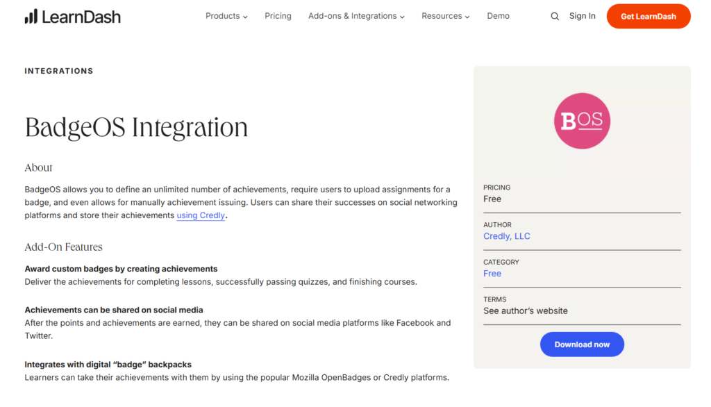Click the BadgeOS Integration heading
711x407 pixels.
136,128
